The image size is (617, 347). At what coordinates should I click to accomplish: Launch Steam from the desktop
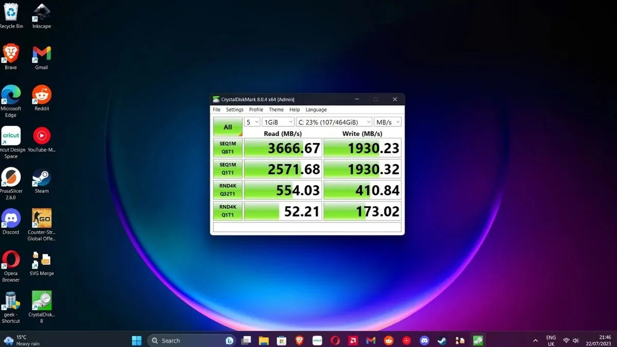pos(42,179)
